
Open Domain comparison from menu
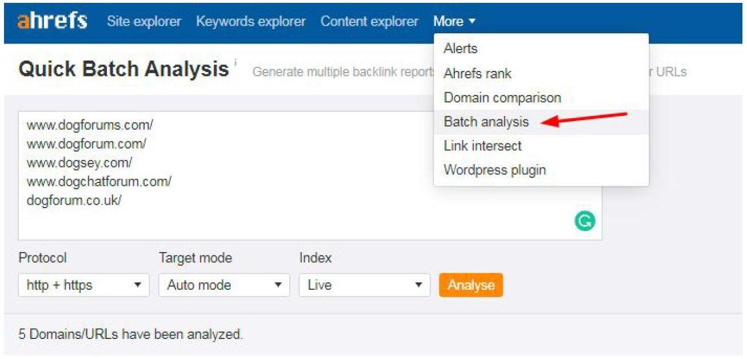[x=502, y=98]
